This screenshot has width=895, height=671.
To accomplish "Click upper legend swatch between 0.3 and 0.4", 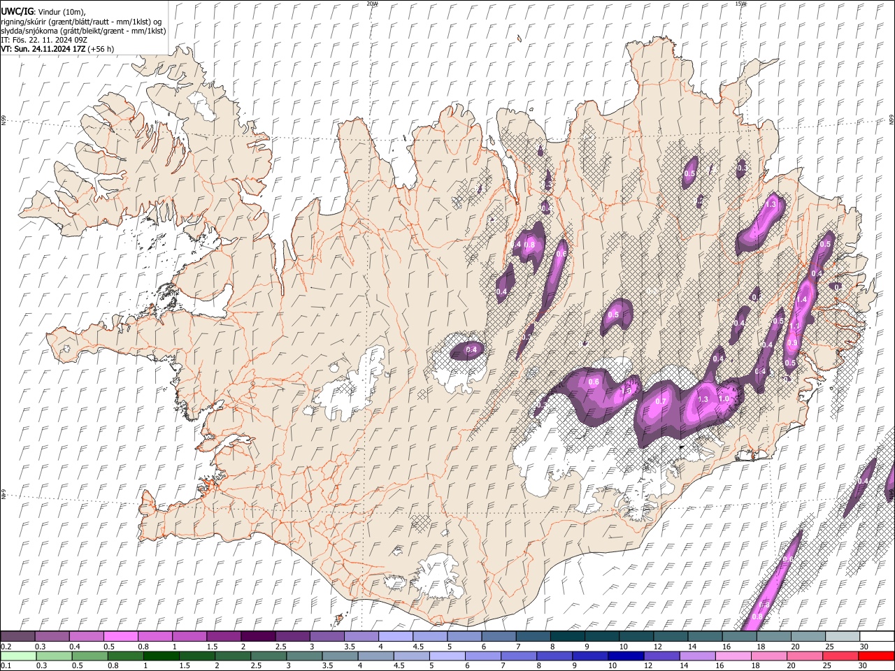I will point(52,636).
